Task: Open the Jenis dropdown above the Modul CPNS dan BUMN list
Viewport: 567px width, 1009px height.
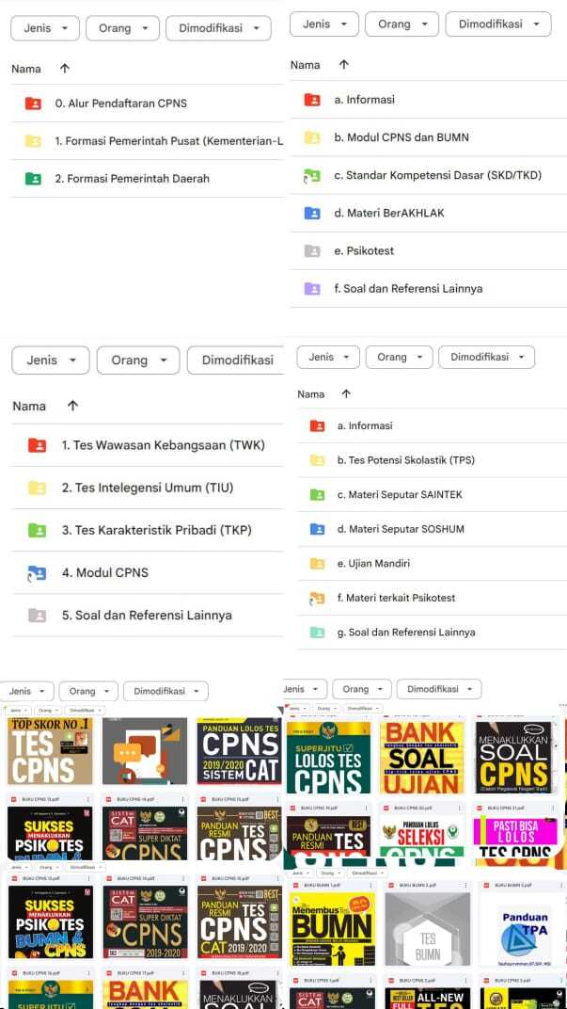Action: point(324,24)
